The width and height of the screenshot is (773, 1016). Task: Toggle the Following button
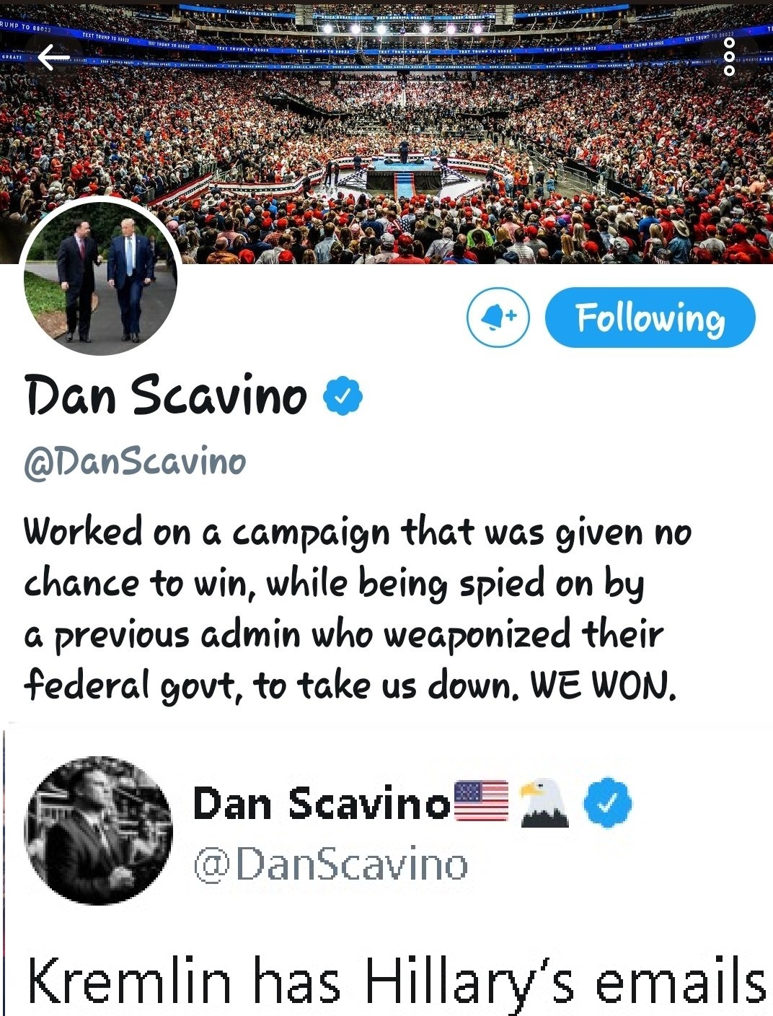(x=650, y=317)
